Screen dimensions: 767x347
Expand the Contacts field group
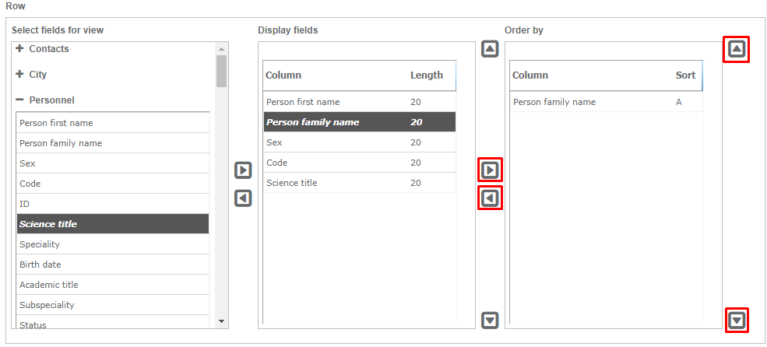click(19, 49)
